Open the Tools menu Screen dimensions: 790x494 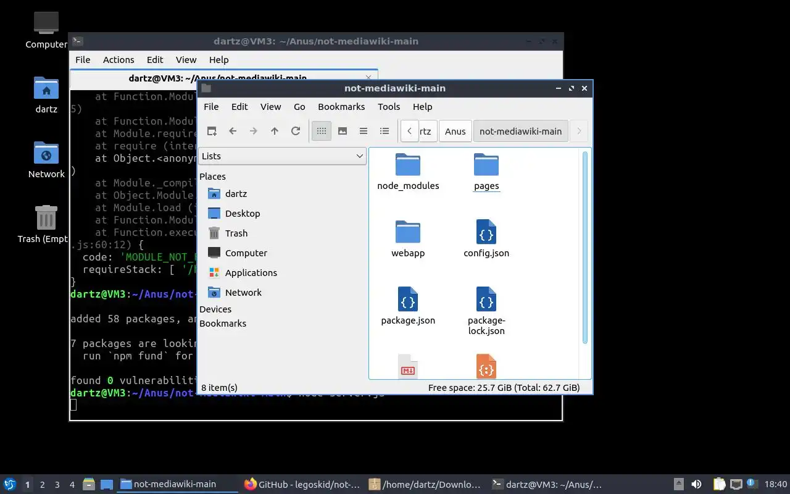click(x=389, y=106)
